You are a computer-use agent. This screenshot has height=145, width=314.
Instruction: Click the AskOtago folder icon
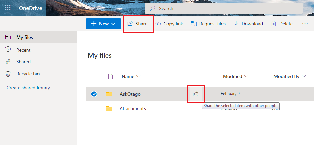109,94
